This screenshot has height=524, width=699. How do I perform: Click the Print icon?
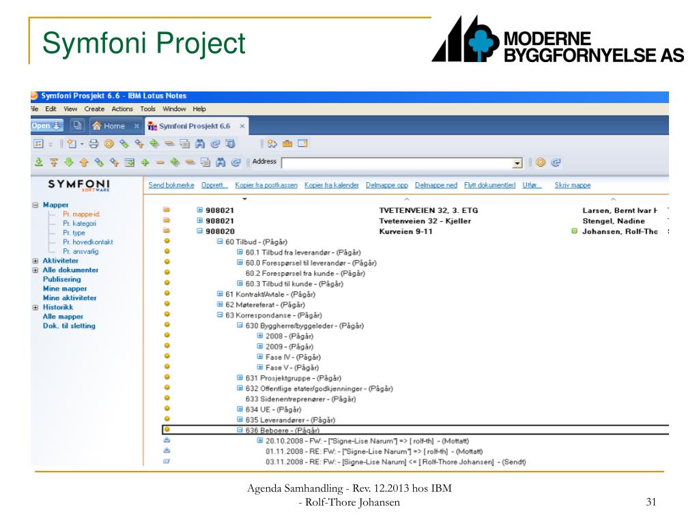coord(94,143)
